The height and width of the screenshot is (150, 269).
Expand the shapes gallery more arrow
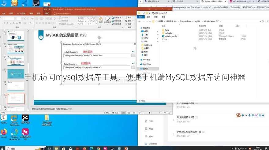pos(96,24)
